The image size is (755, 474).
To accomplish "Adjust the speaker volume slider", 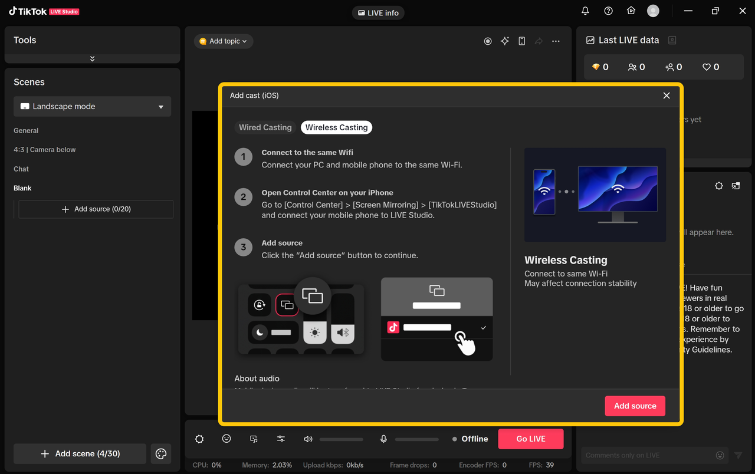I will 342,439.
